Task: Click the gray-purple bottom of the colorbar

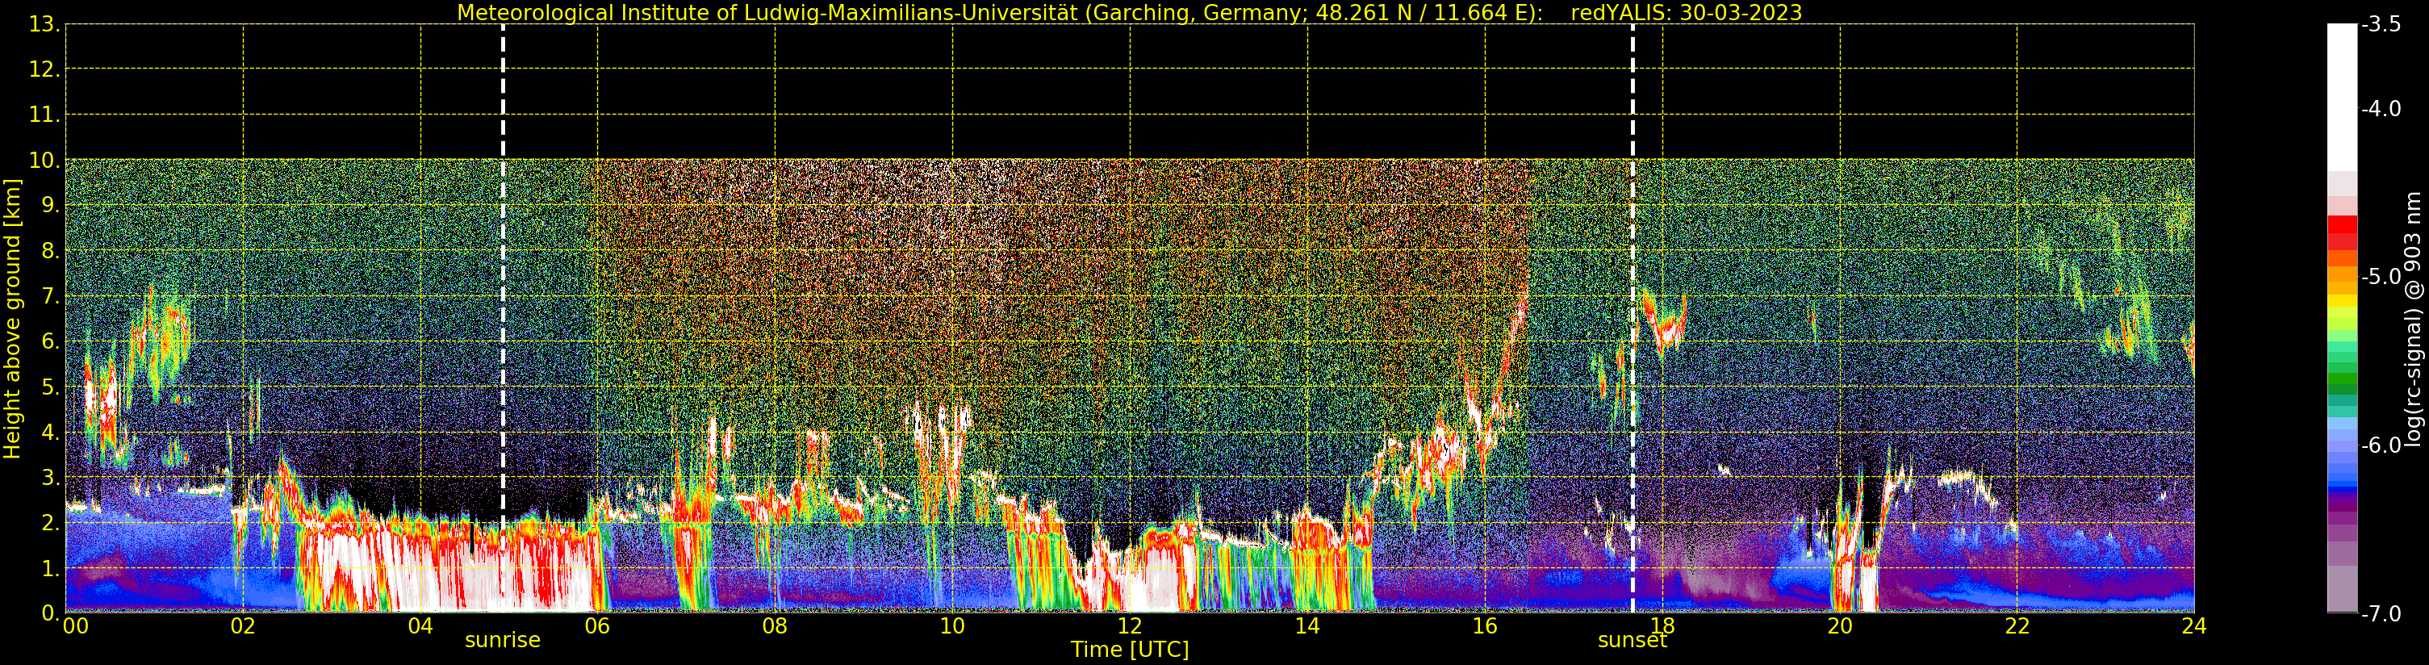Action: pyautogui.click(x=2342, y=589)
